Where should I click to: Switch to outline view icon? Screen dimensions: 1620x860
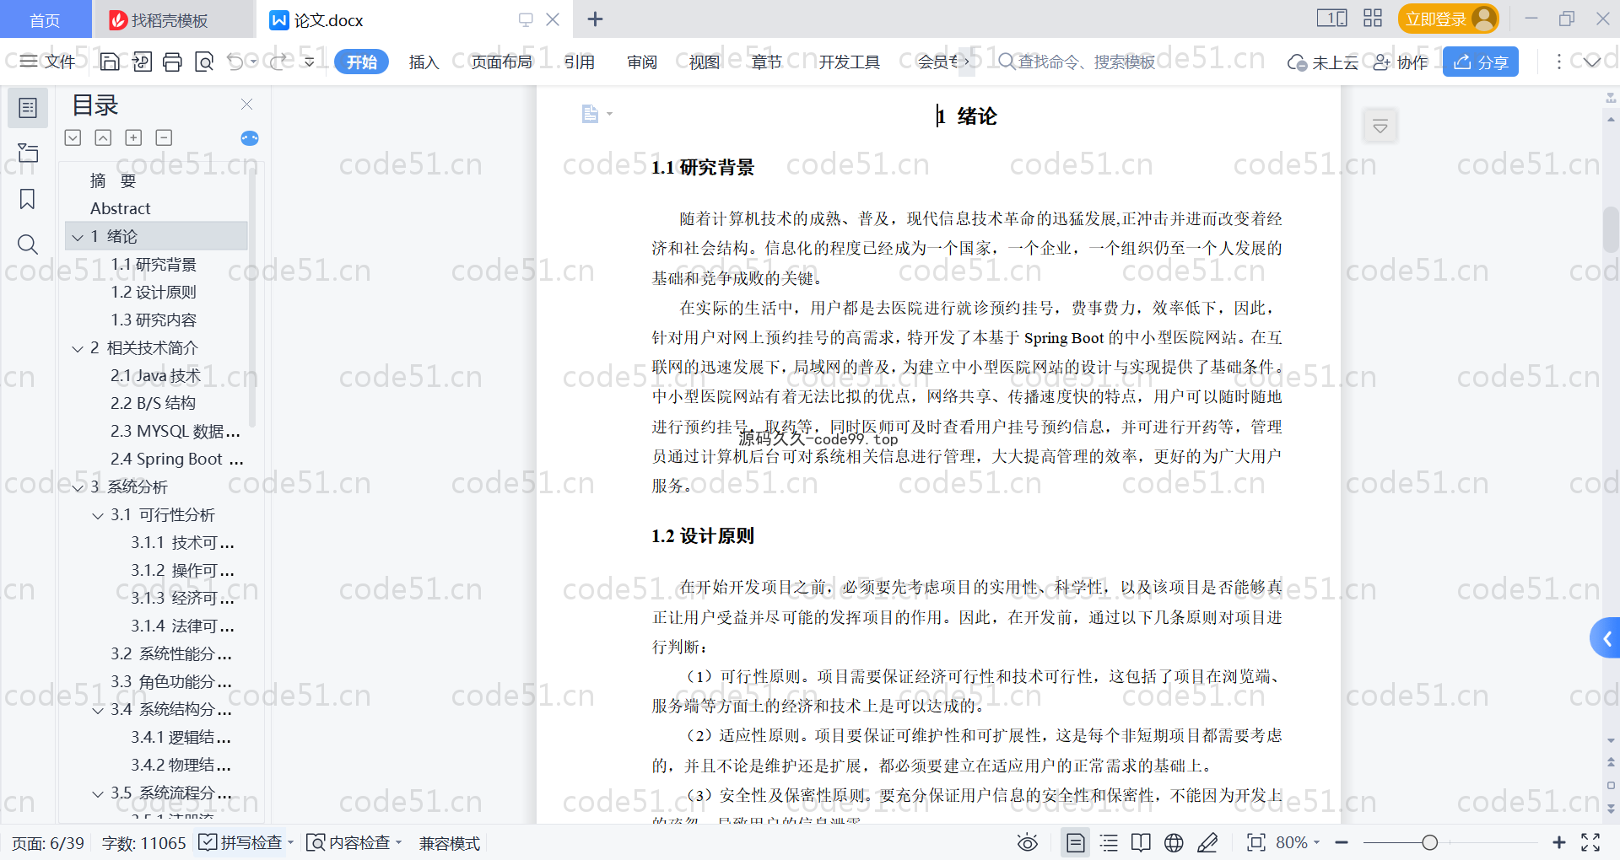(x=1109, y=842)
